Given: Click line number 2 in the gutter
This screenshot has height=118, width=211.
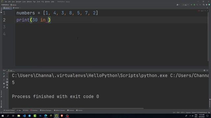Looking at the screenshot, I should [4, 20].
